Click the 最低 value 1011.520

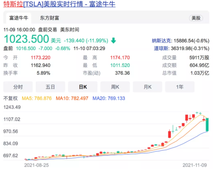(120, 65)
